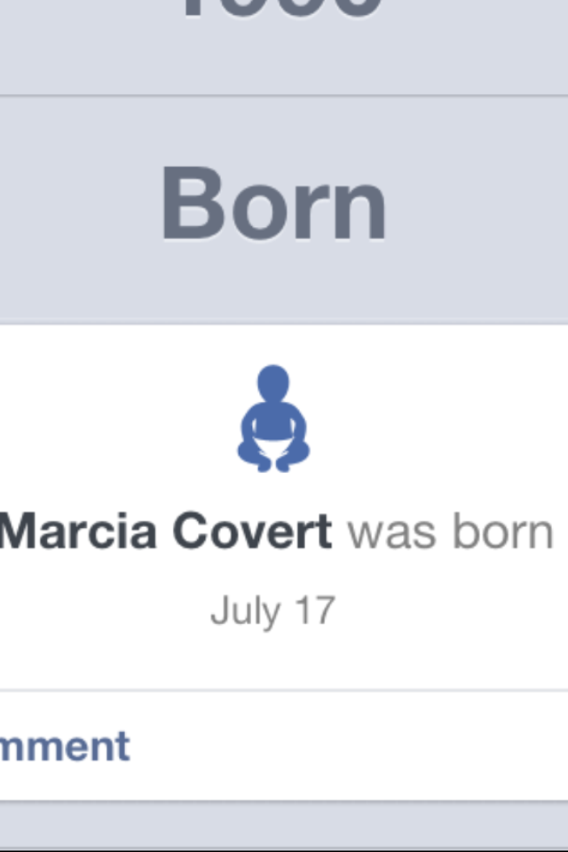The image size is (568, 852).
Task: Click the divider line above Comment row
Action: pos(284,690)
